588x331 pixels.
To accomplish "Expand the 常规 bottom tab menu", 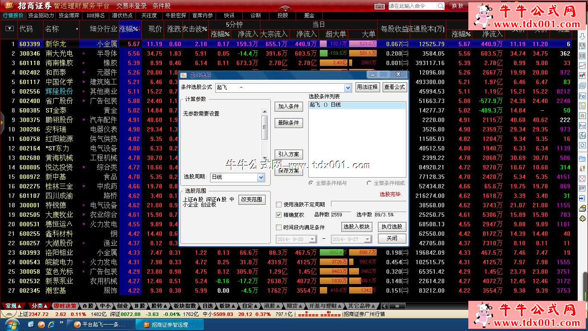I will pyautogui.click(x=13, y=306).
